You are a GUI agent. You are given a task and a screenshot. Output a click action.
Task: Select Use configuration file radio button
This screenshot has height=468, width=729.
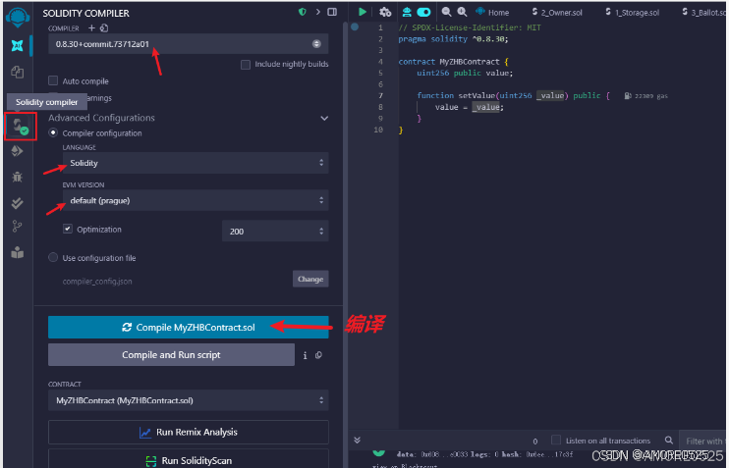[53, 258]
